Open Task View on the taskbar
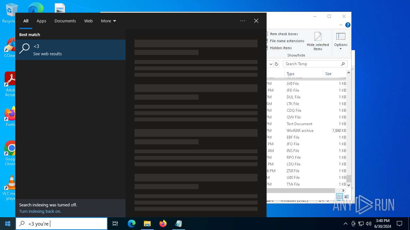The height and width of the screenshot is (230, 410). [x=115, y=224]
